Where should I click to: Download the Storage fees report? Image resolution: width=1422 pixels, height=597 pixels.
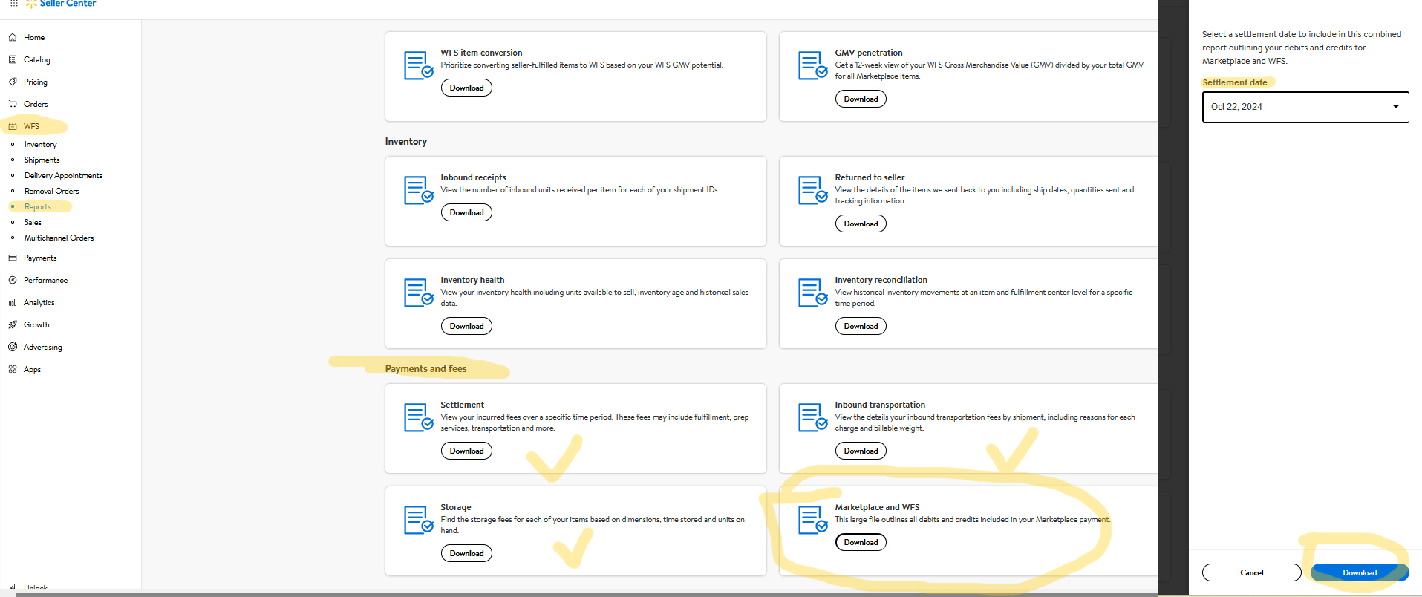pos(466,553)
